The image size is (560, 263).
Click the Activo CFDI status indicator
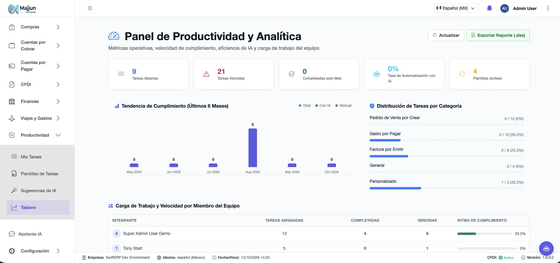pyautogui.click(x=506, y=258)
